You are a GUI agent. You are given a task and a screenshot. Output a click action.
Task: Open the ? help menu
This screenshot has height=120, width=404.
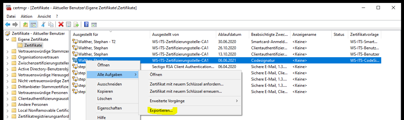click(x=57, y=16)
